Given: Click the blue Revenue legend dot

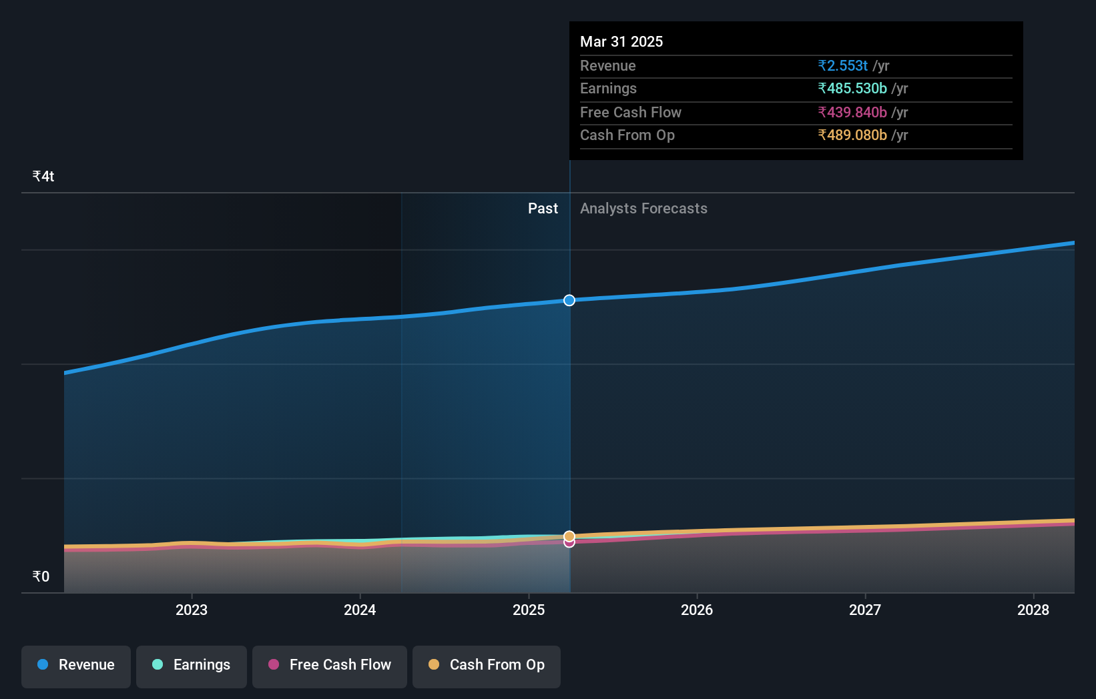Looking at the screenshot, I should coord(41,664).
